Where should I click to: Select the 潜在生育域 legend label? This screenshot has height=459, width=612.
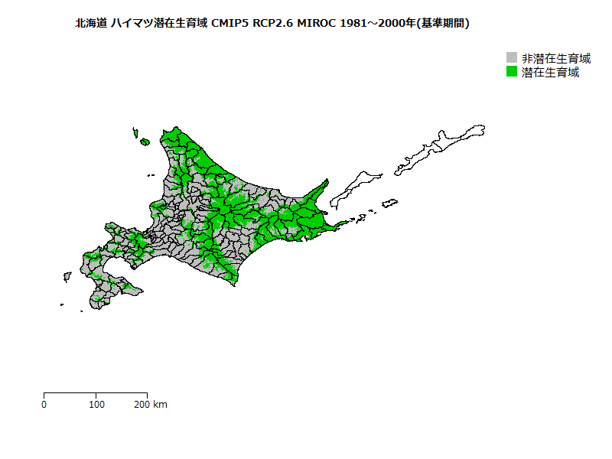tap(550, 72)
